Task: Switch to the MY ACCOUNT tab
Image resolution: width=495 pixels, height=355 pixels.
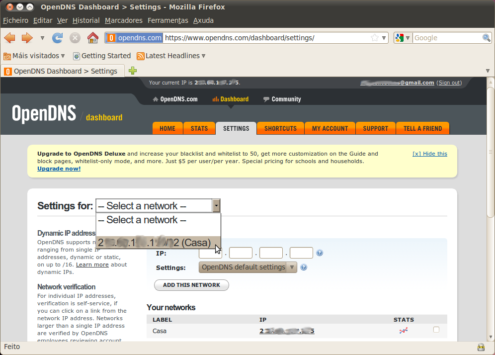Action: (330, 129)
